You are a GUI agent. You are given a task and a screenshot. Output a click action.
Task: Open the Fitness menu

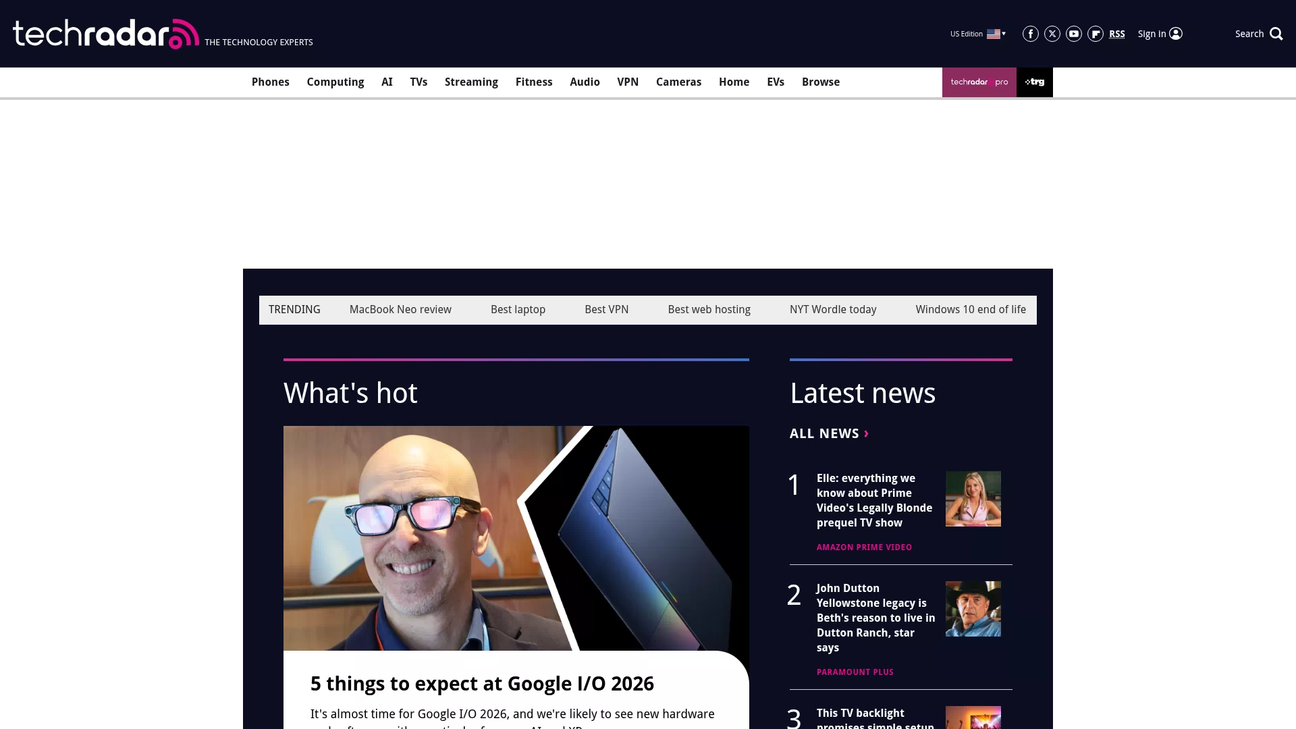click(x=534, y=82)
